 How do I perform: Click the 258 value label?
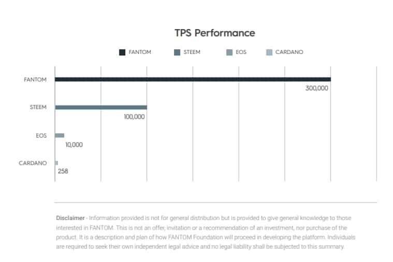tap(63, 171)
